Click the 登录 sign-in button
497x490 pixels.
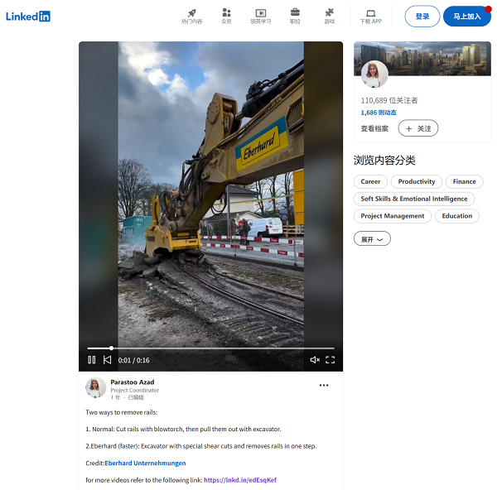[422, 17]
